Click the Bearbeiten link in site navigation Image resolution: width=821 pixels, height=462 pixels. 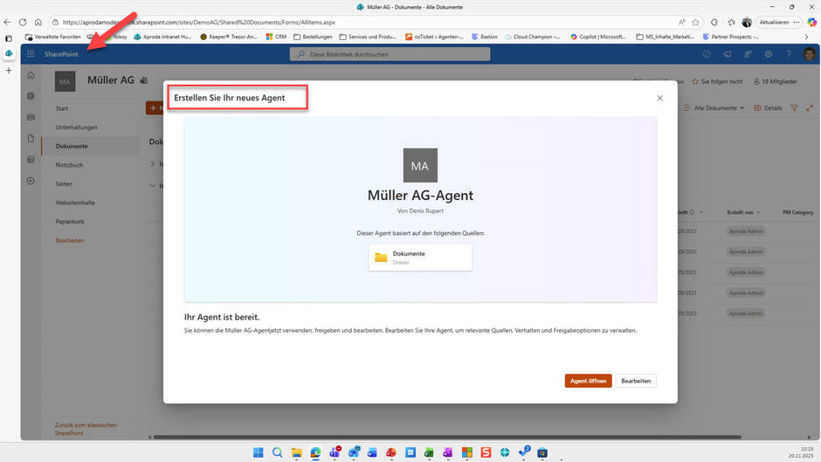(70, 240)
